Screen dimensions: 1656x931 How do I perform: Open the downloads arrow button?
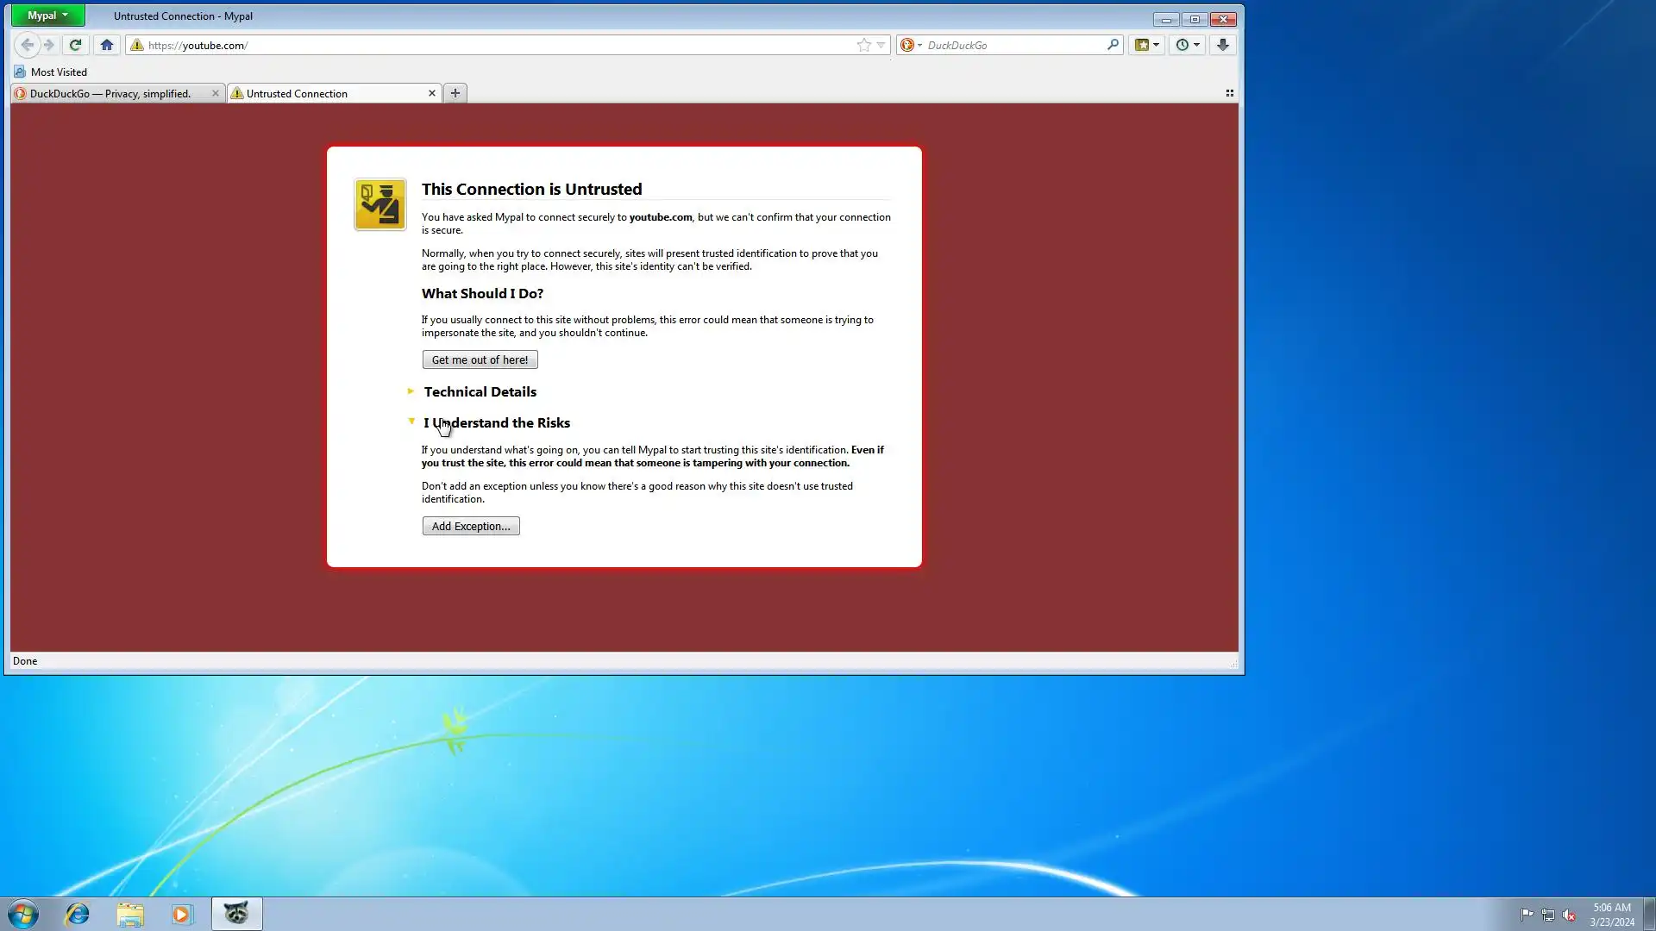[x=1222, y=45]
